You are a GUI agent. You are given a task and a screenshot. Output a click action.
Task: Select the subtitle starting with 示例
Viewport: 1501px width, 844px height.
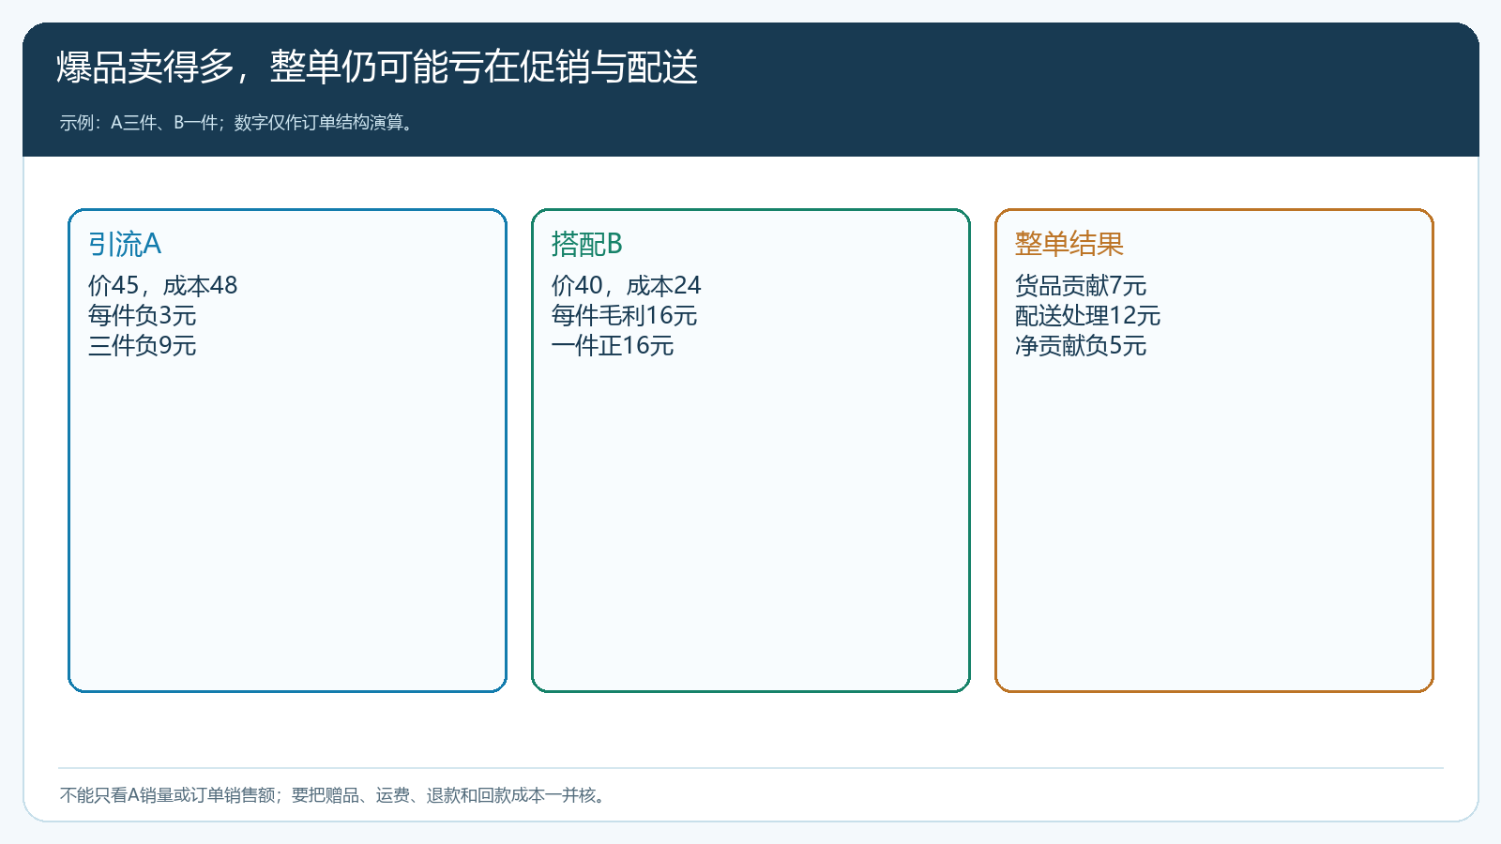click(237, 123)
